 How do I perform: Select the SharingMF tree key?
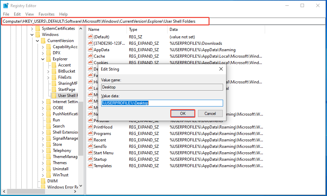tap(68, 83)
